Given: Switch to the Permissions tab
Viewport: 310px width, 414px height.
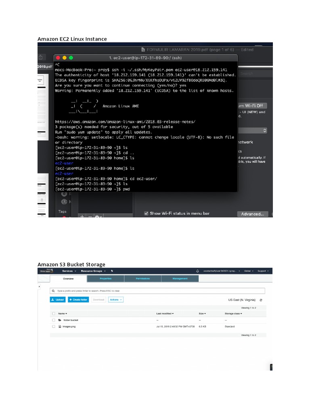Looking at the screenshot, I should pos(142,279).
